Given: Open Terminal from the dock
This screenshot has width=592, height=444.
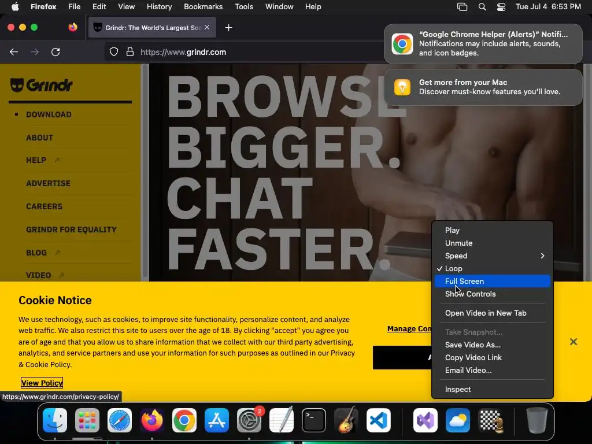Looking at the screenshot, I should pos(314,420).
